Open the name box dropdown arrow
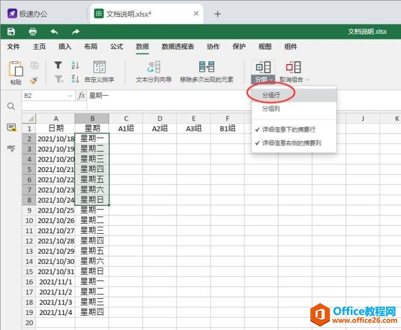 click(70, 96)
